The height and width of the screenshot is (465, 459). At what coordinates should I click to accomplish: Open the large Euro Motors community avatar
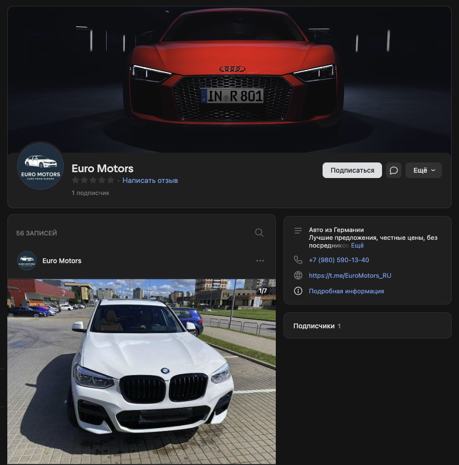[40, 166]
